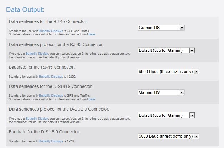Click Butterfly Display link under D-SUB 9 protocol
This screenshot has height=148, width=224.
(37, 119)
